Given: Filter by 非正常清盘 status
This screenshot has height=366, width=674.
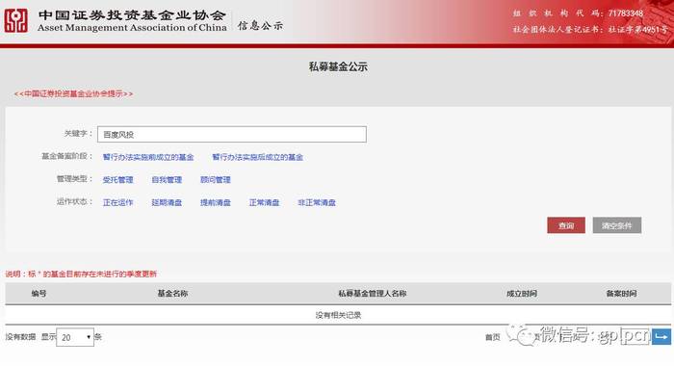Looking at the screenshot, I should pos(317,202).
